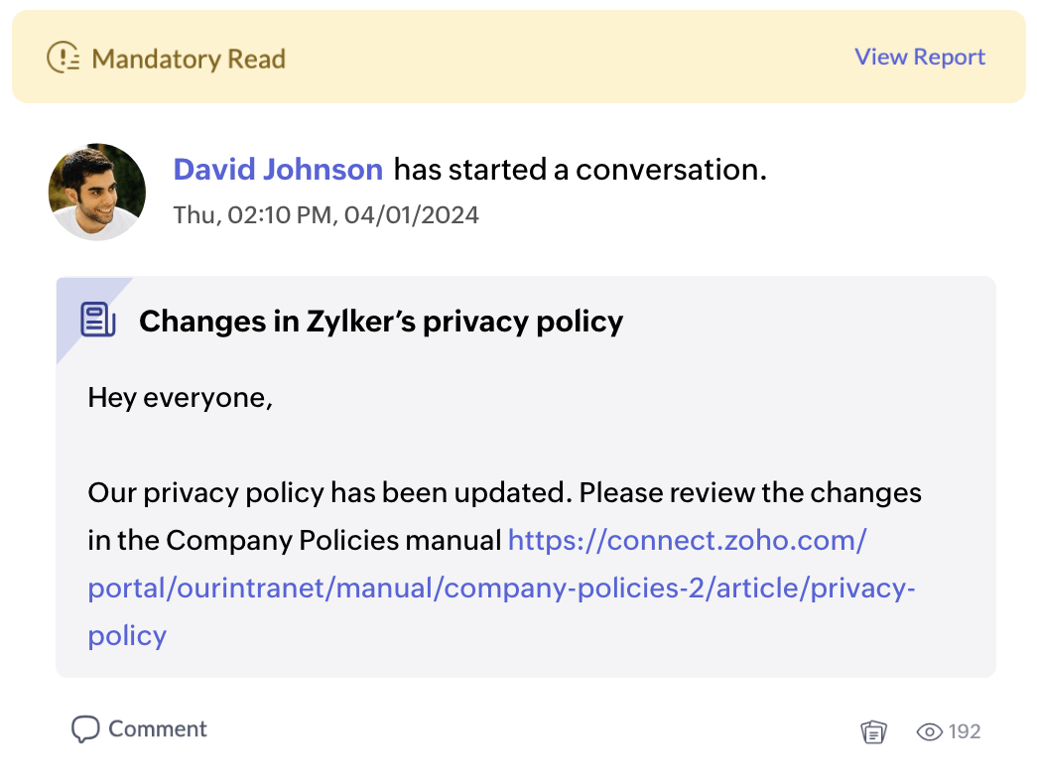Click the reading list icon beside views

873,731
